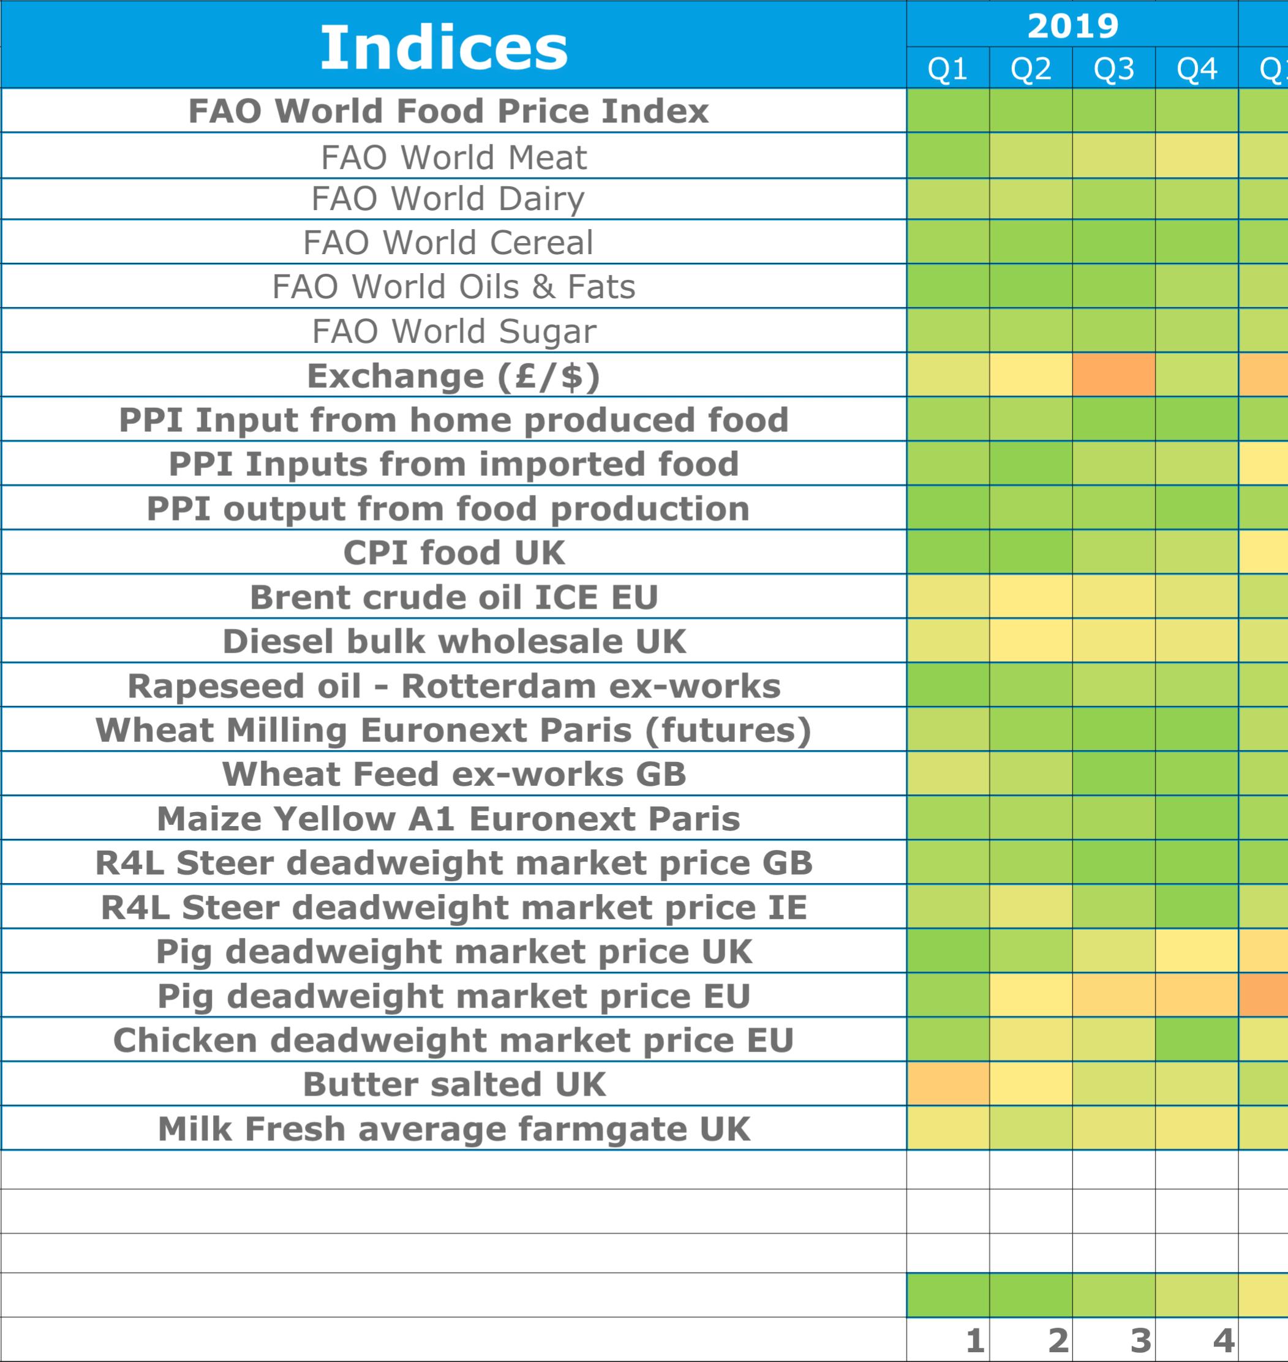Select the Chicken deadweight market price EU Q4 cell
The height and width of the screenshot is (1362, 1288).
click(x=1197, y=1039)
